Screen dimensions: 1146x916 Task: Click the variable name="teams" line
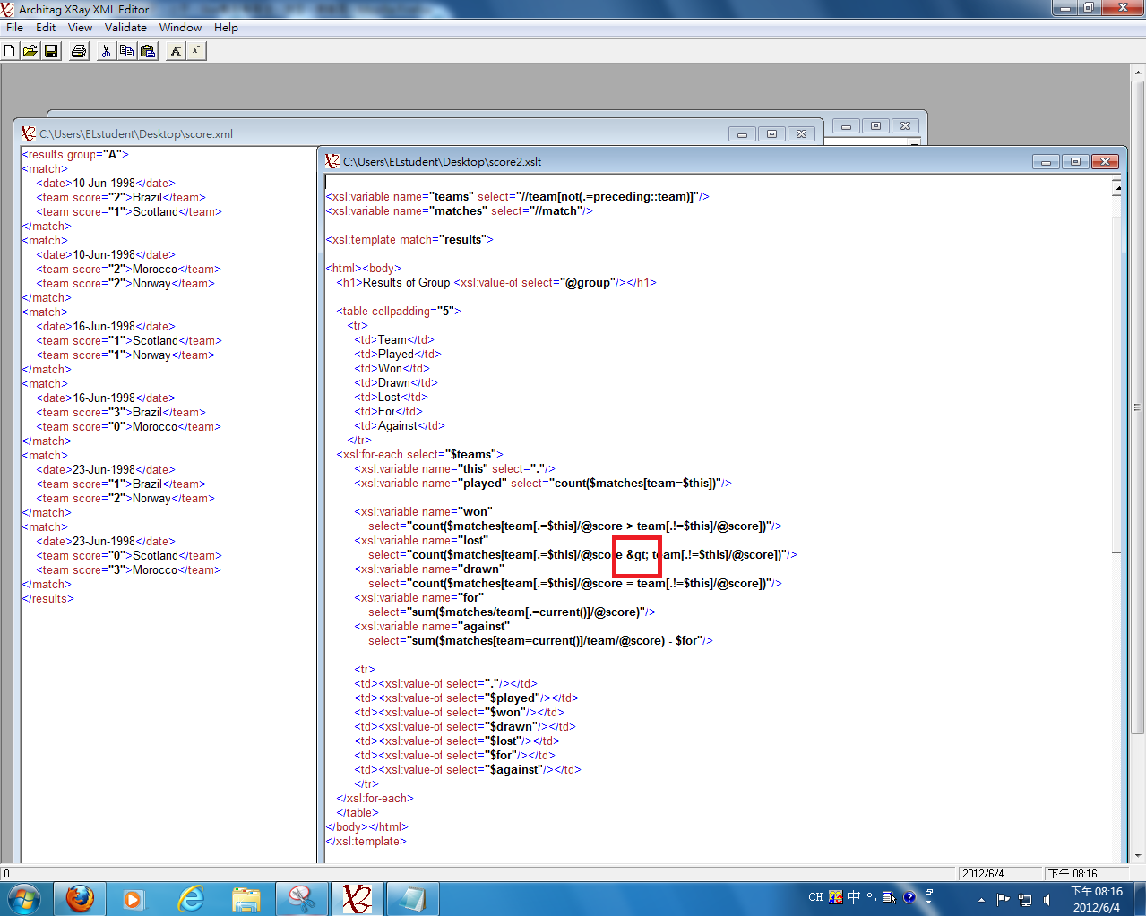tap(518, 196)
